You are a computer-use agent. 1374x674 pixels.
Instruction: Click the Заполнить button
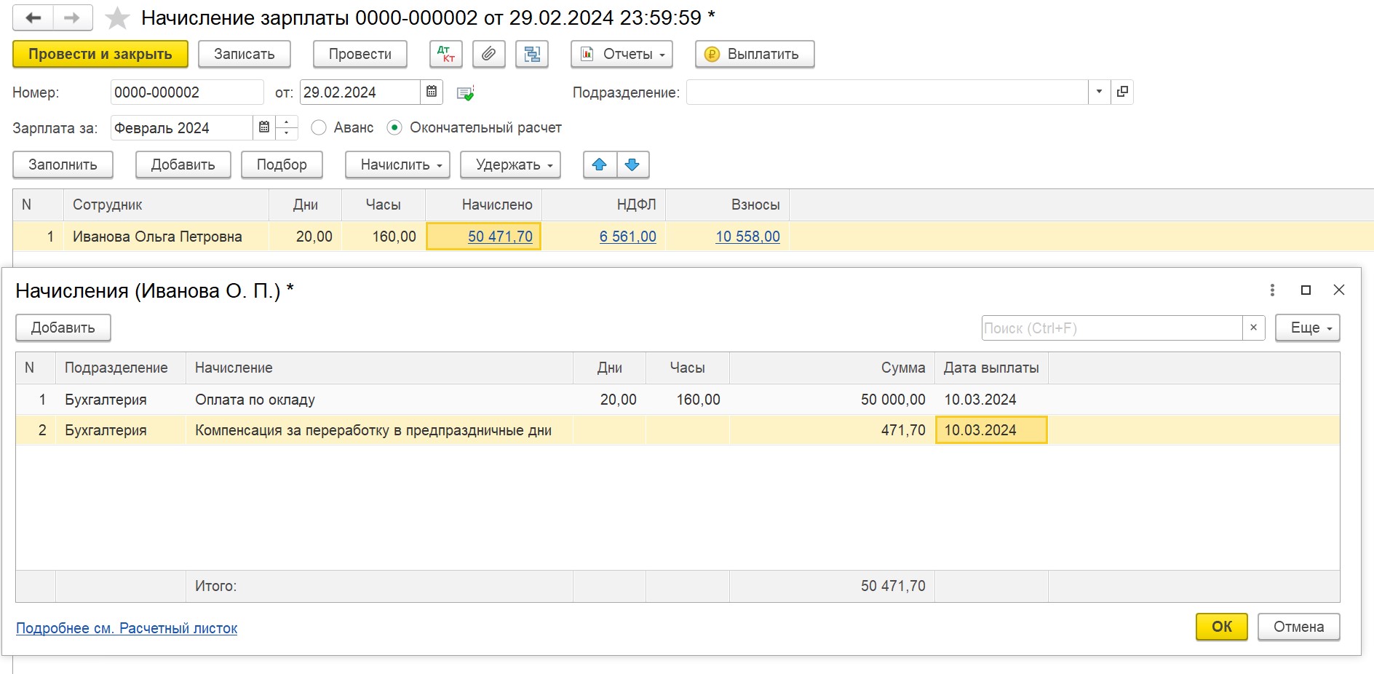pyautogui.click(x=63, y=164)
